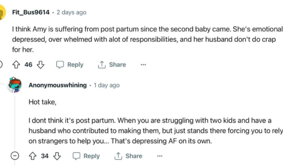Share Fit_Bus9614's comment
Screen dimensions: 283x165
point(112,65)
